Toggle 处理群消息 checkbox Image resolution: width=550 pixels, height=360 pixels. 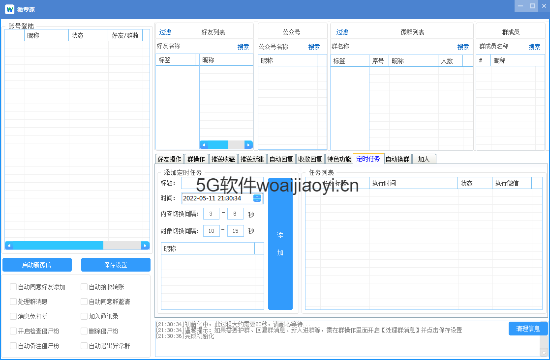pos(13,302)
